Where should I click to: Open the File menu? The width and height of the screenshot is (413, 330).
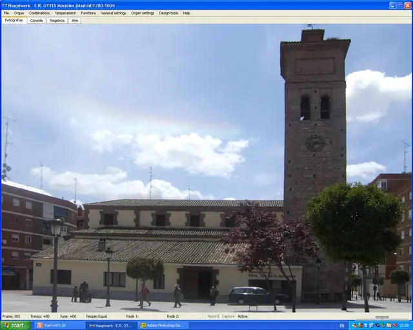point(6,13)
